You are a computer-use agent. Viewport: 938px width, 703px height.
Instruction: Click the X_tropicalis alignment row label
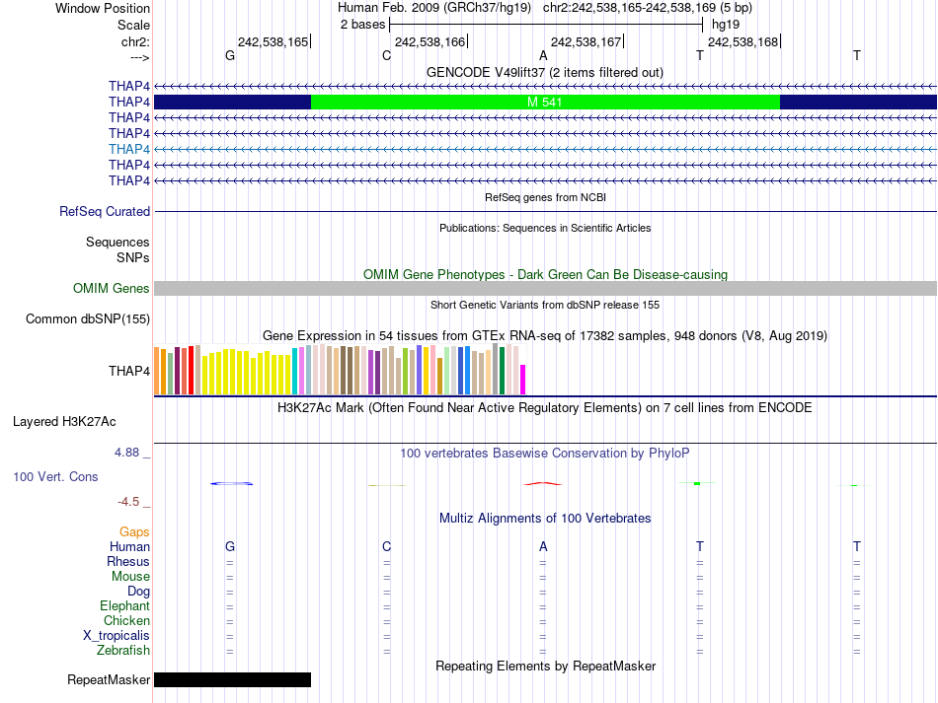pyautogui.click(x=117, y=636)
